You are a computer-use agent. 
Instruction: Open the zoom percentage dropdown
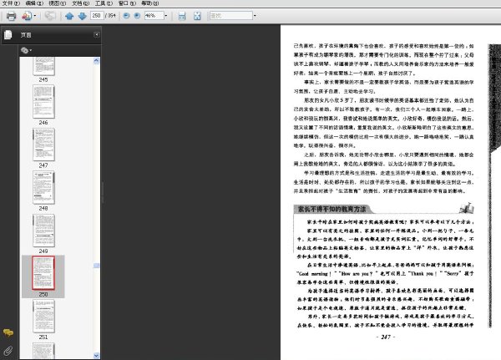tap(166, 15)
